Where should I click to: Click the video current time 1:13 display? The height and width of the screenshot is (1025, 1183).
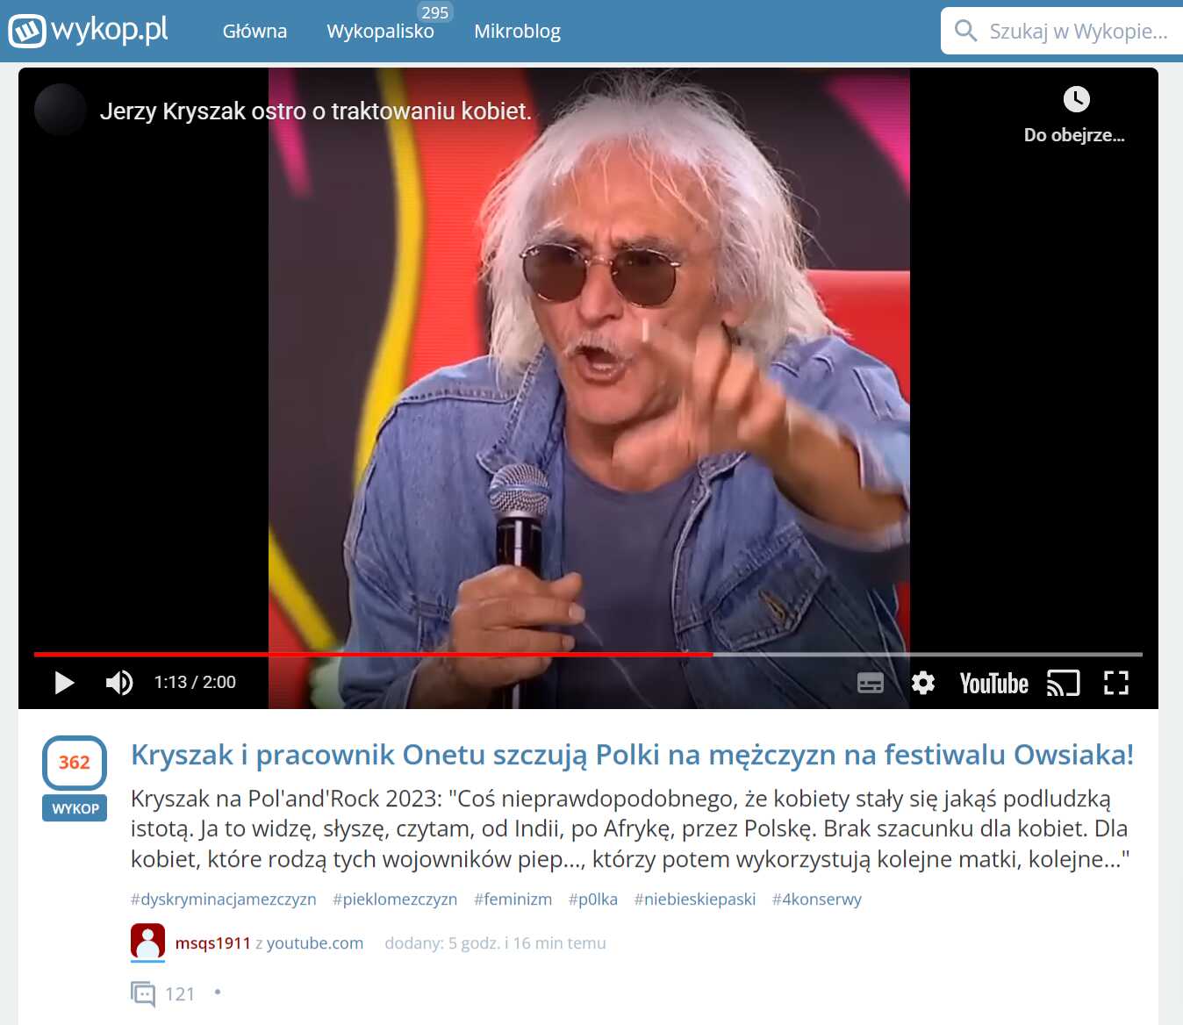pos(170,682)
